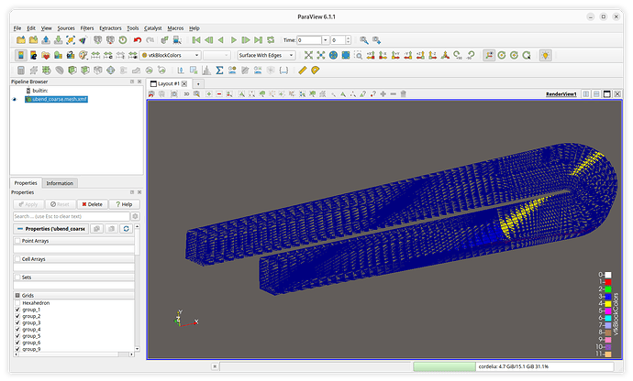
Task: Click the Play animation button
Action: coord(233,40)
